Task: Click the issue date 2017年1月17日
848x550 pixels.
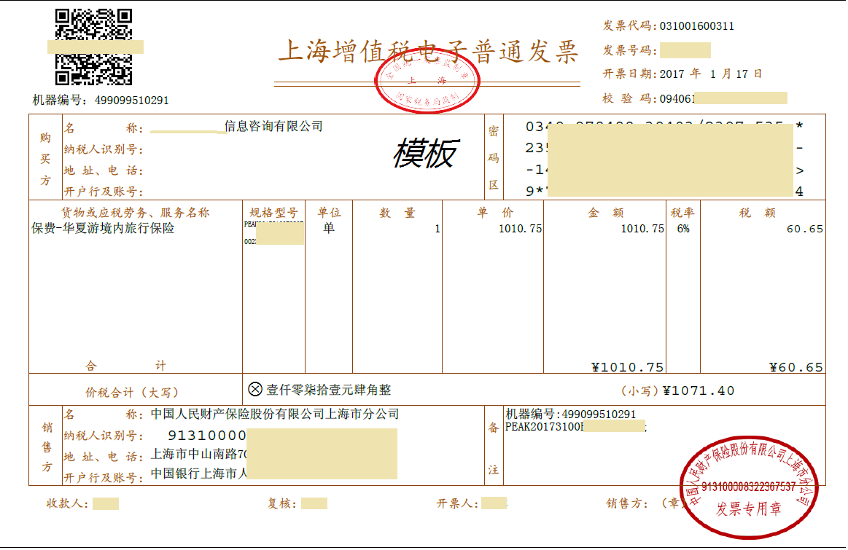Action: point(710,74)
